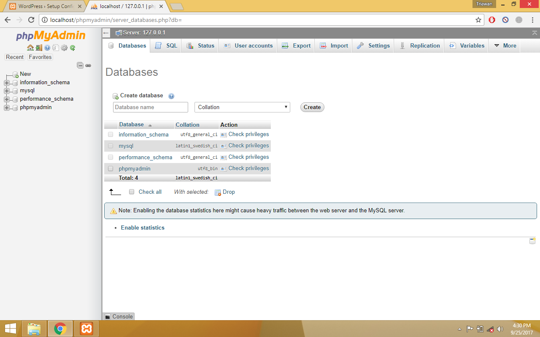This screenshot has height=337, width=540.
Task: Reload the page in Chrome
Action: pyautogui.click(x=31, y=20)
